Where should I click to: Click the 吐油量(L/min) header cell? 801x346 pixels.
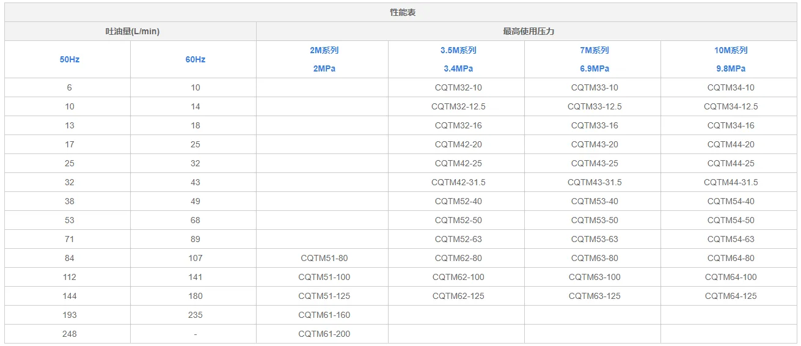point(131,31)
